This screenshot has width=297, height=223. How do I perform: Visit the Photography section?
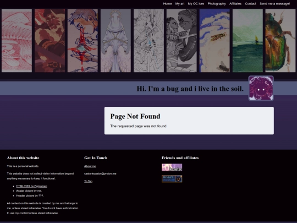pyautogui.click(x=217, y=4)
